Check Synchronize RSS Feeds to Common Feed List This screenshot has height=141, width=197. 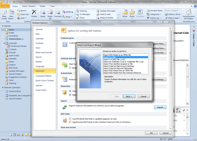[x=70, y=122]
